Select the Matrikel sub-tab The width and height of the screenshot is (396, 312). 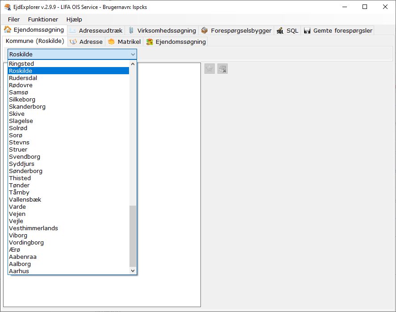(125, 42)
